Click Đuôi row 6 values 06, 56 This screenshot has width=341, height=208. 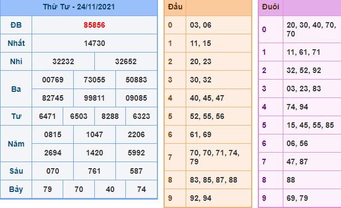point(297,143)
